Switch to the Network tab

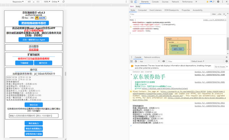click(x=175, y=2)
